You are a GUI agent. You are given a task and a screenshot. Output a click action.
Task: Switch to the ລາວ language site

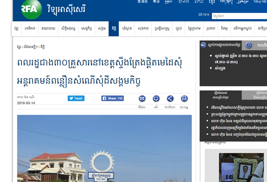pyautogui.click(x=199, y=1)
